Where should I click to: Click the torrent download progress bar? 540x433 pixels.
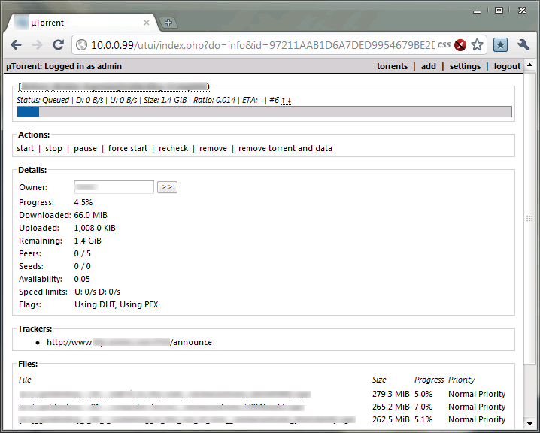coord(264,112)
